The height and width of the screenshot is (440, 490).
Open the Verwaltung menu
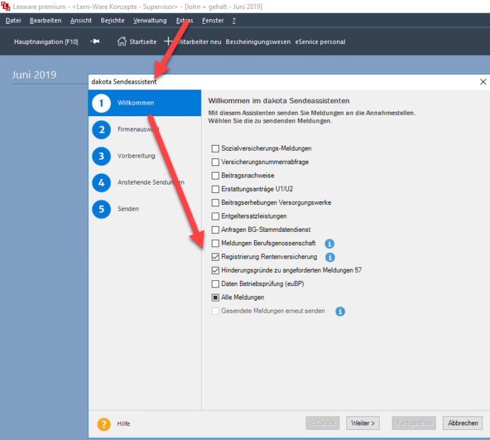(x=149, y=20)
